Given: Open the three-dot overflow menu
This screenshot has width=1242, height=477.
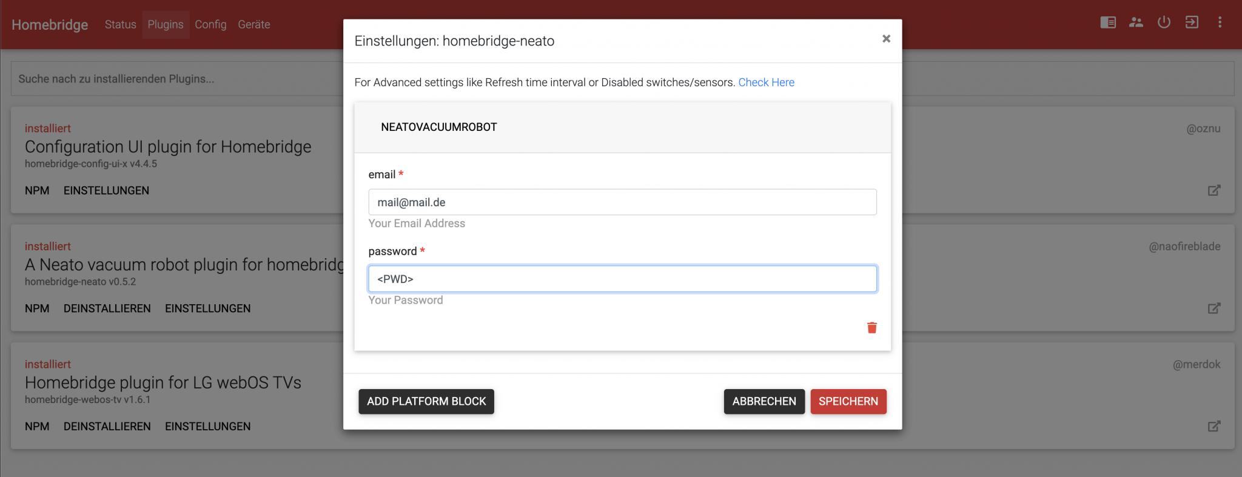Looking at the screenshot, I should click(1220, 22).
